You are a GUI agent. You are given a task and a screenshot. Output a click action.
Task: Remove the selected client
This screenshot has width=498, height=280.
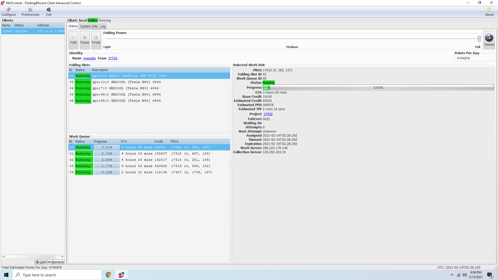tap(56, 262)
